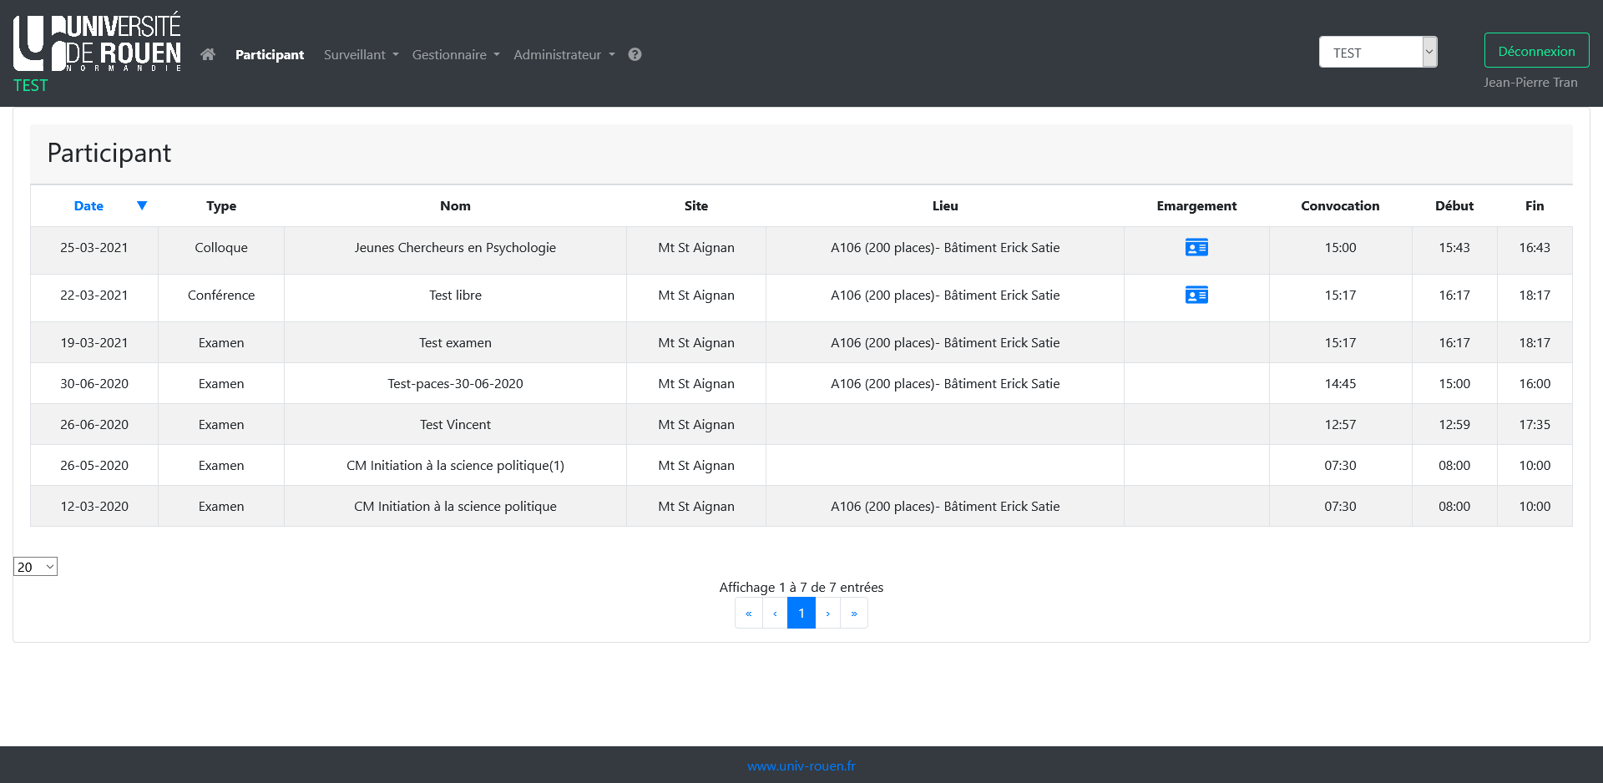Open emargement card icon for Test libre
This screenshot has height=783, width=1603.
(1196, 296)
